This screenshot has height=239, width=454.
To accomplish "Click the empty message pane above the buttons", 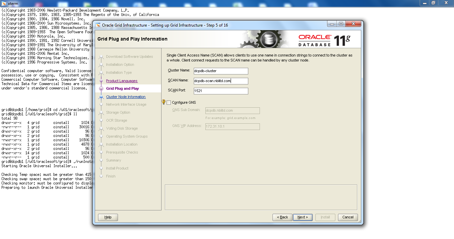I will 261,197.
